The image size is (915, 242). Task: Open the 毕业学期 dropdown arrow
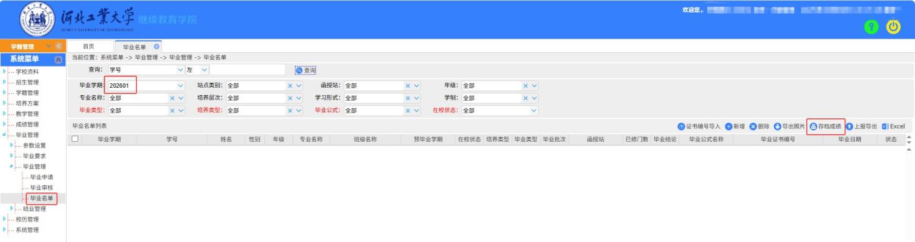coord(181,86)
